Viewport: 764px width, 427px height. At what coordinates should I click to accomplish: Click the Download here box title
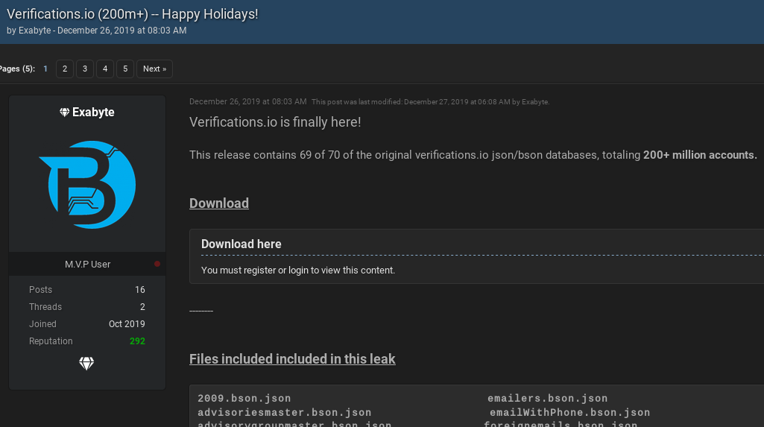[241, 244]
